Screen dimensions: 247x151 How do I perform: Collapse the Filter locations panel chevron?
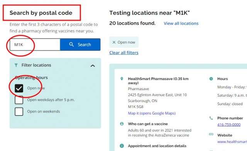point(93,66)
